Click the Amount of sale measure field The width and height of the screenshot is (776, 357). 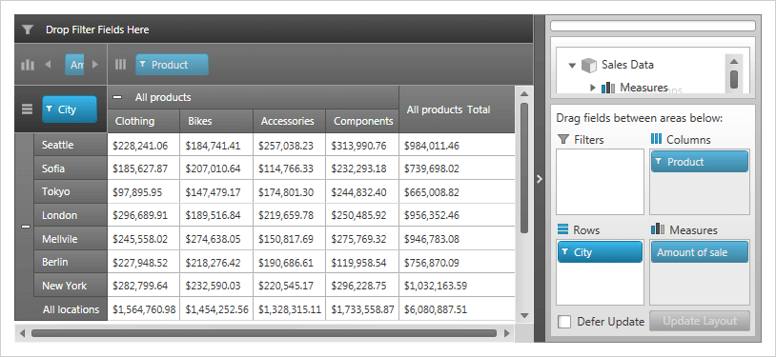point(700,252)
